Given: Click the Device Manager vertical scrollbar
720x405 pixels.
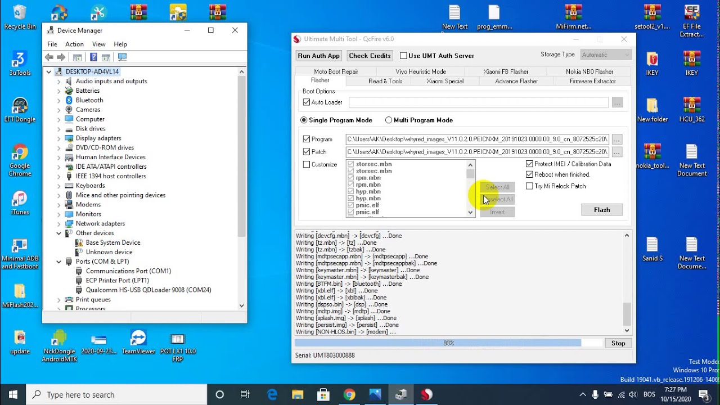Looking at the screenshot, I should [241, 189].
